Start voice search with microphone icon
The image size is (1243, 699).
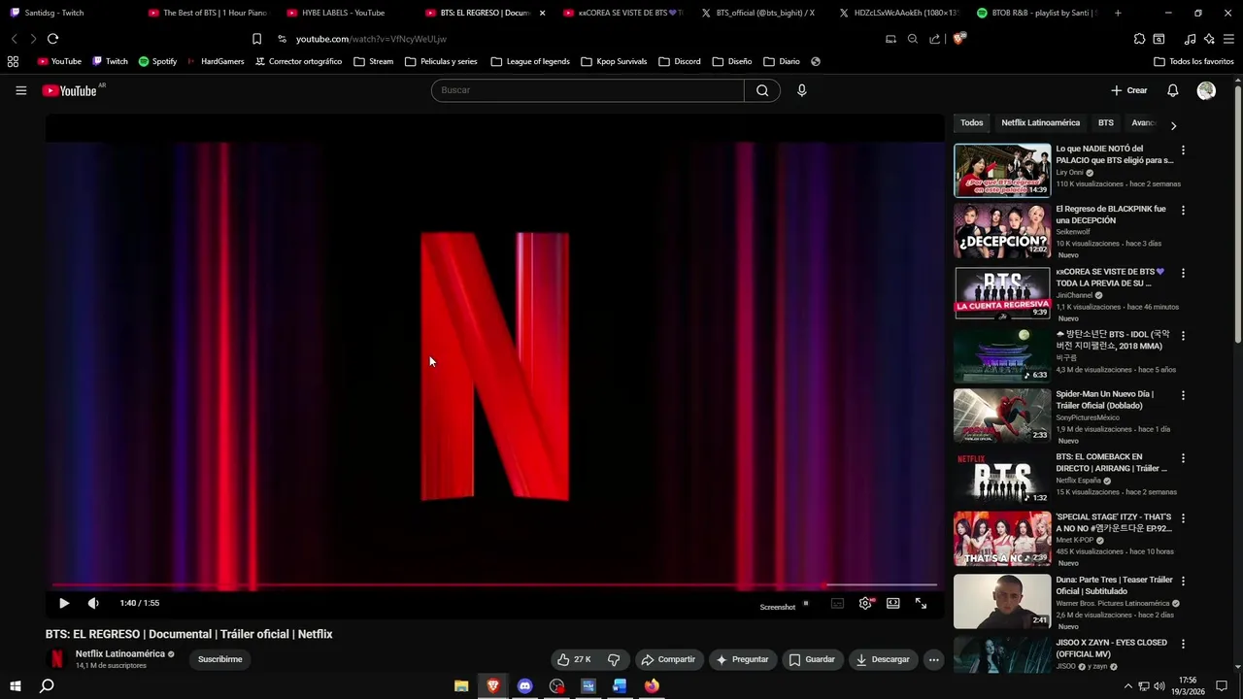801,90
